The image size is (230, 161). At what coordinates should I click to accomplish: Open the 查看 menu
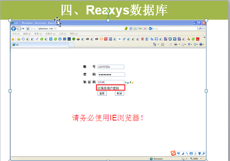point(38,34)
